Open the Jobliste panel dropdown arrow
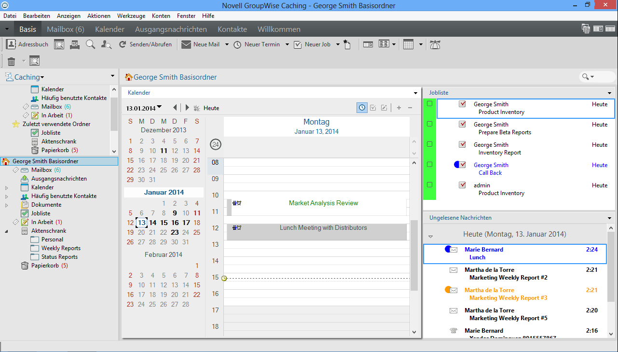The height and width of the screenshot is (352, 618). click(609, 93)
